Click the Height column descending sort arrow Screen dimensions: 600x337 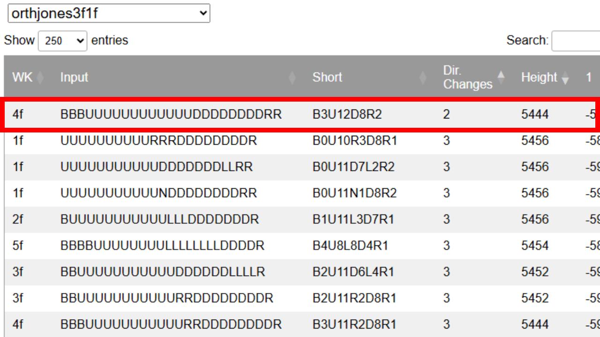point(565,81)
